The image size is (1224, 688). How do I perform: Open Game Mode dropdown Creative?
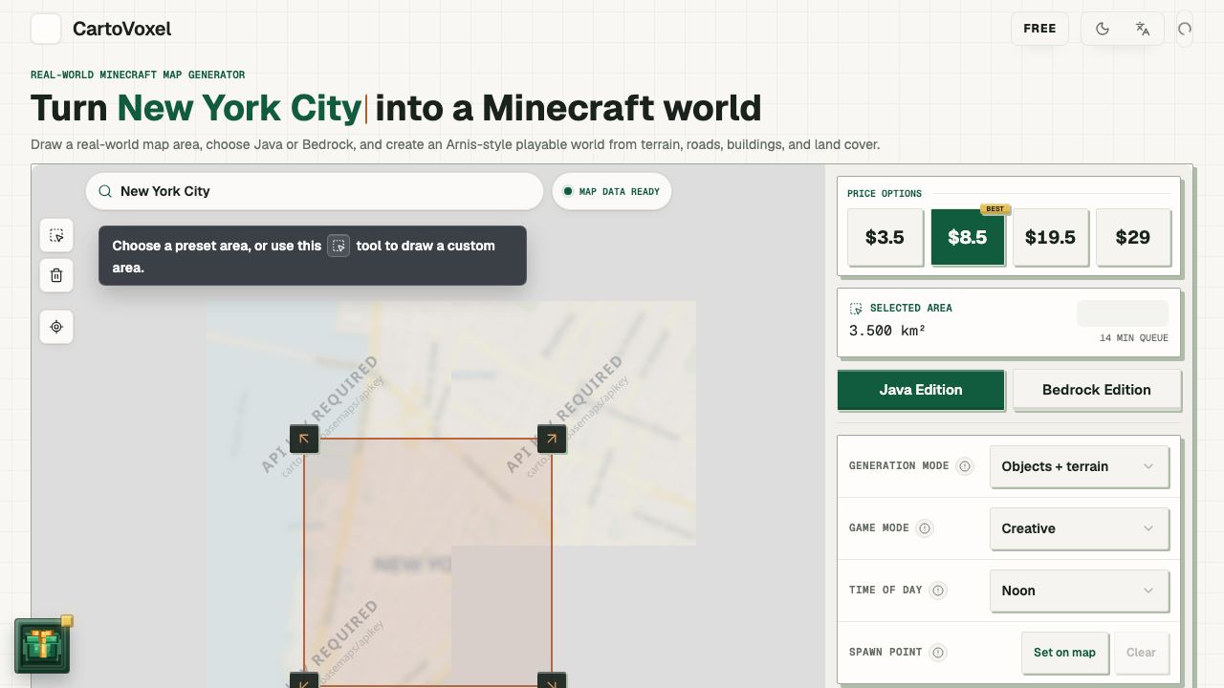pos(1080,528)
